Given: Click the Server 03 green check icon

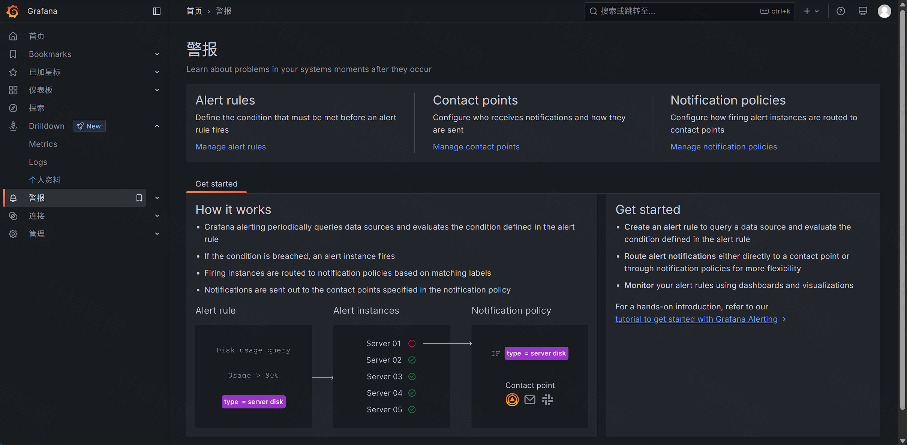Looking at the screenshot, I should pos(412,376).
